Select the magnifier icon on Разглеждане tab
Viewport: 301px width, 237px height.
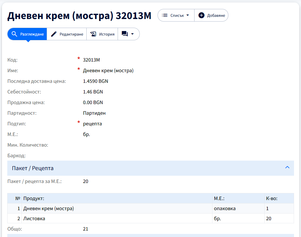pos(15,34)
